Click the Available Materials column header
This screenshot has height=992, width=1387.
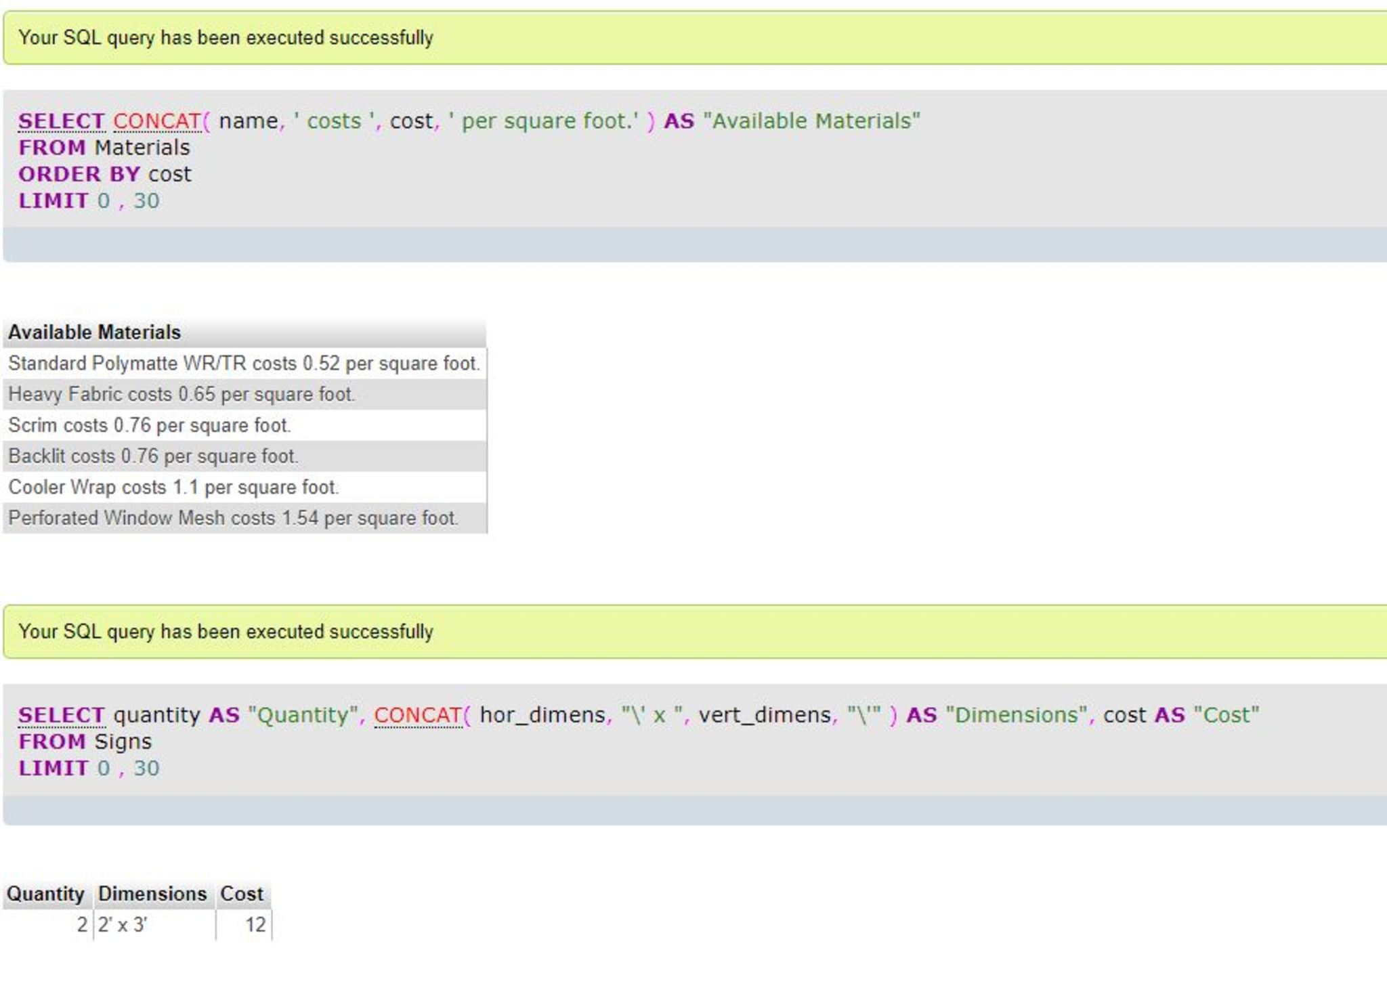[x=94, y=332]
